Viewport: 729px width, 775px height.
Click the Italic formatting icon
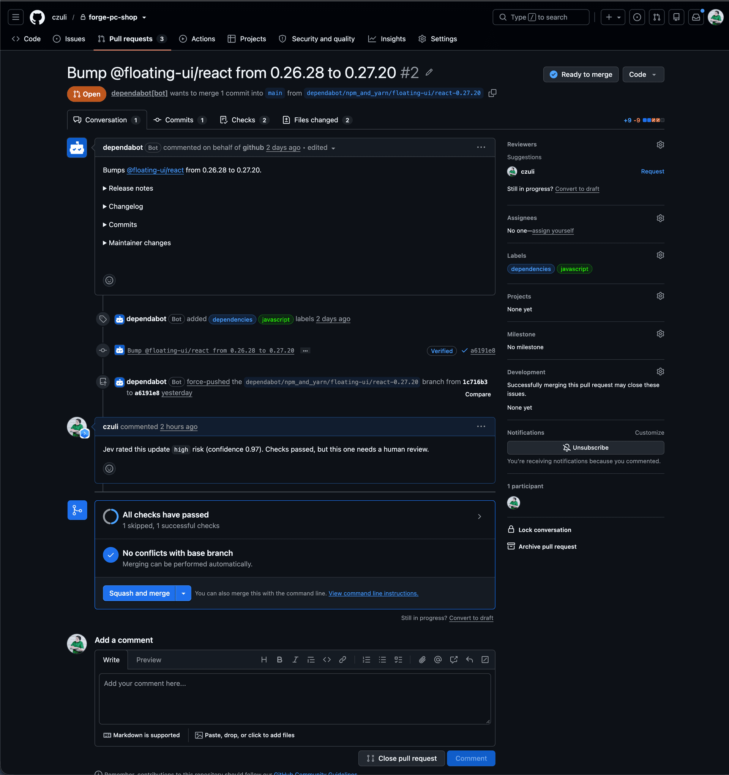(295, 660)
